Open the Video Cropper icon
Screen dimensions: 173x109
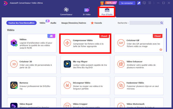[67, 105]
